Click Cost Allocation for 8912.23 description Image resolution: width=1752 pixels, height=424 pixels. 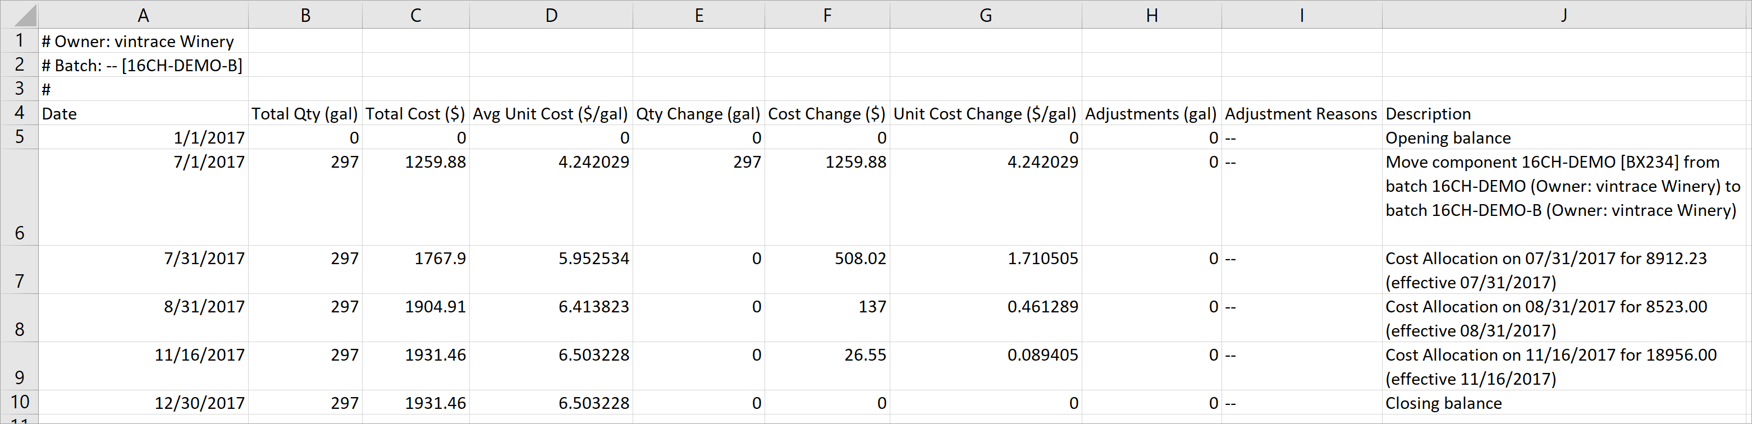pos(1565,270)
